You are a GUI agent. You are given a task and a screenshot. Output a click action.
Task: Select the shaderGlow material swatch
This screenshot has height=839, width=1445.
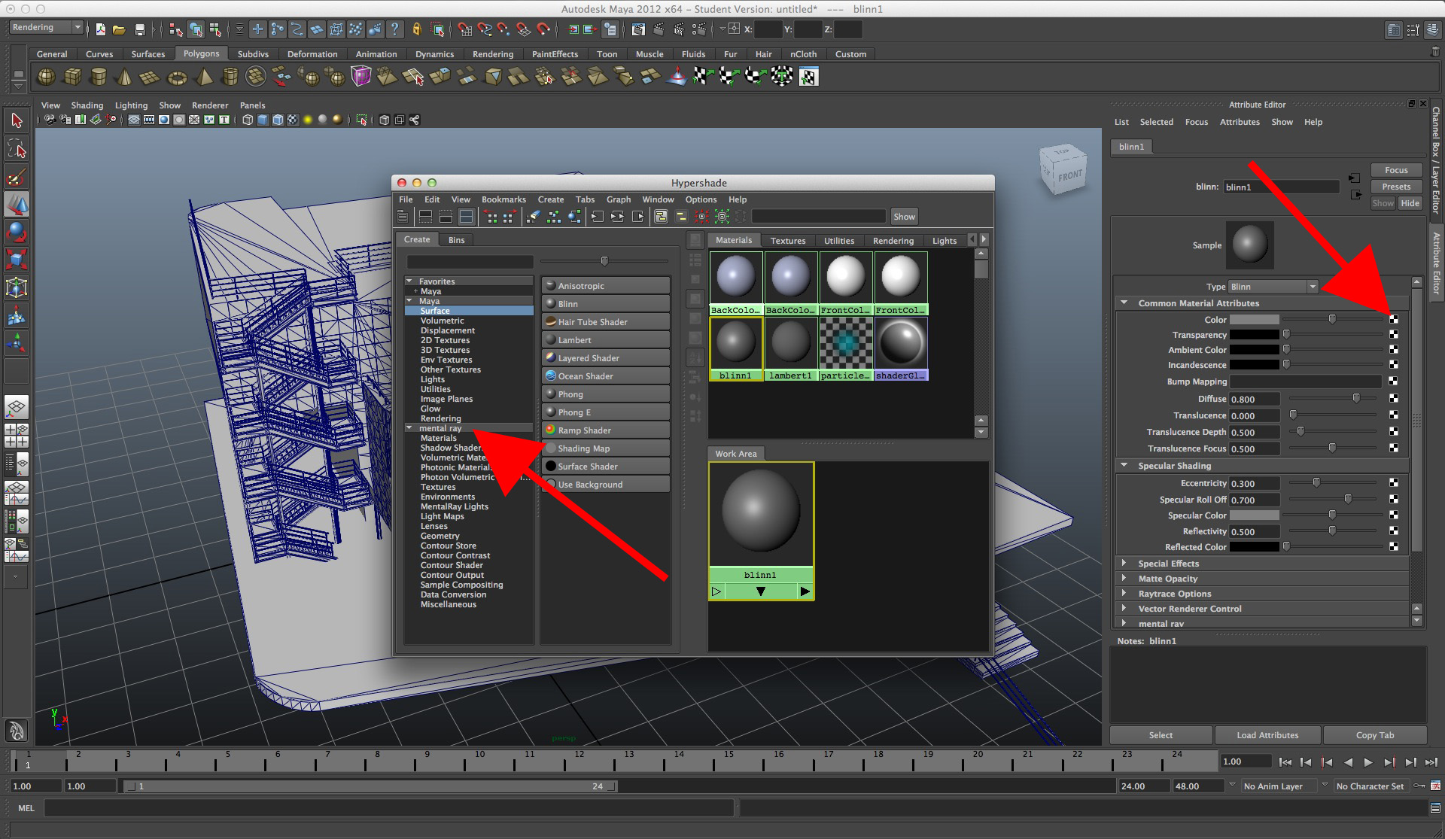pos(901,348)
